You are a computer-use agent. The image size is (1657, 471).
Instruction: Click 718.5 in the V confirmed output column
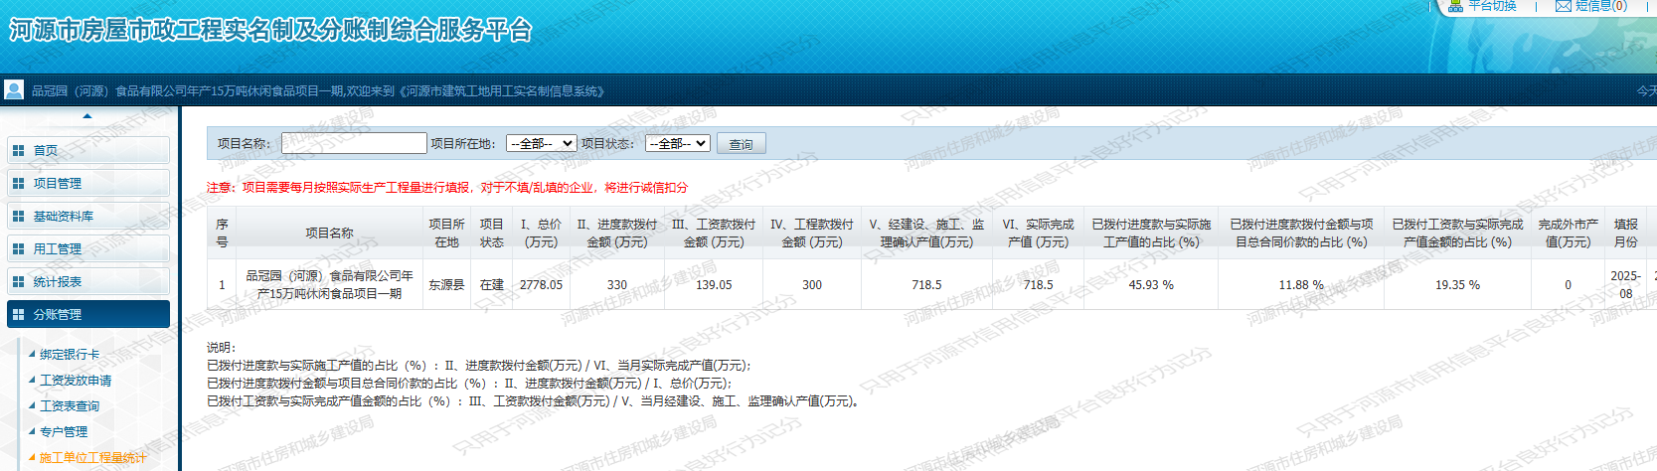[926, 284]
